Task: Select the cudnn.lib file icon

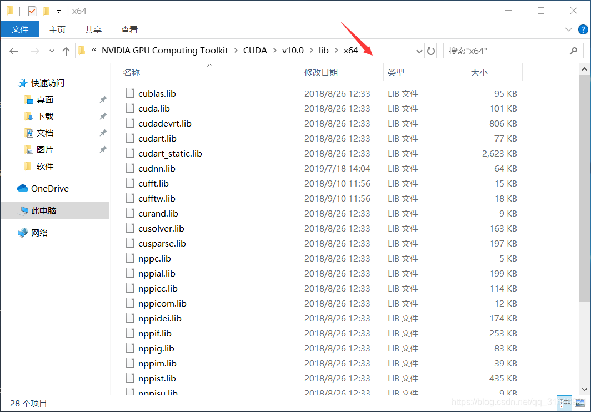Action: 130,168
